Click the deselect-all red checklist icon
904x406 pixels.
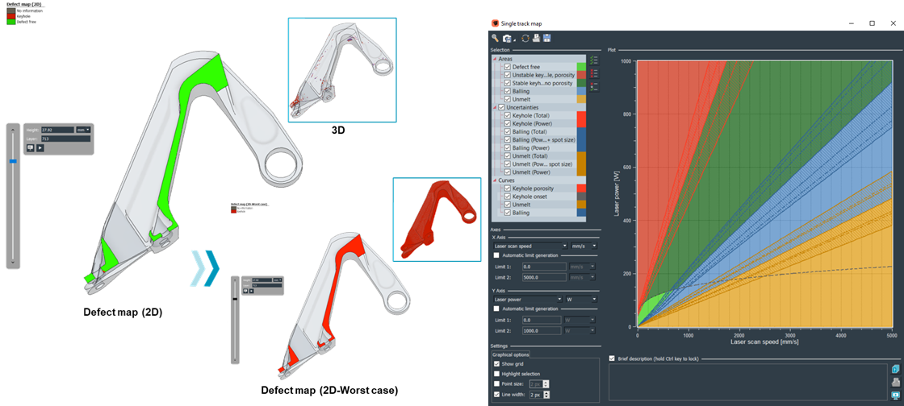pos(594,73)
